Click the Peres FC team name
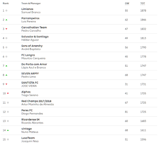This screenshot has width=159, height=143. (x=27, y=110)
